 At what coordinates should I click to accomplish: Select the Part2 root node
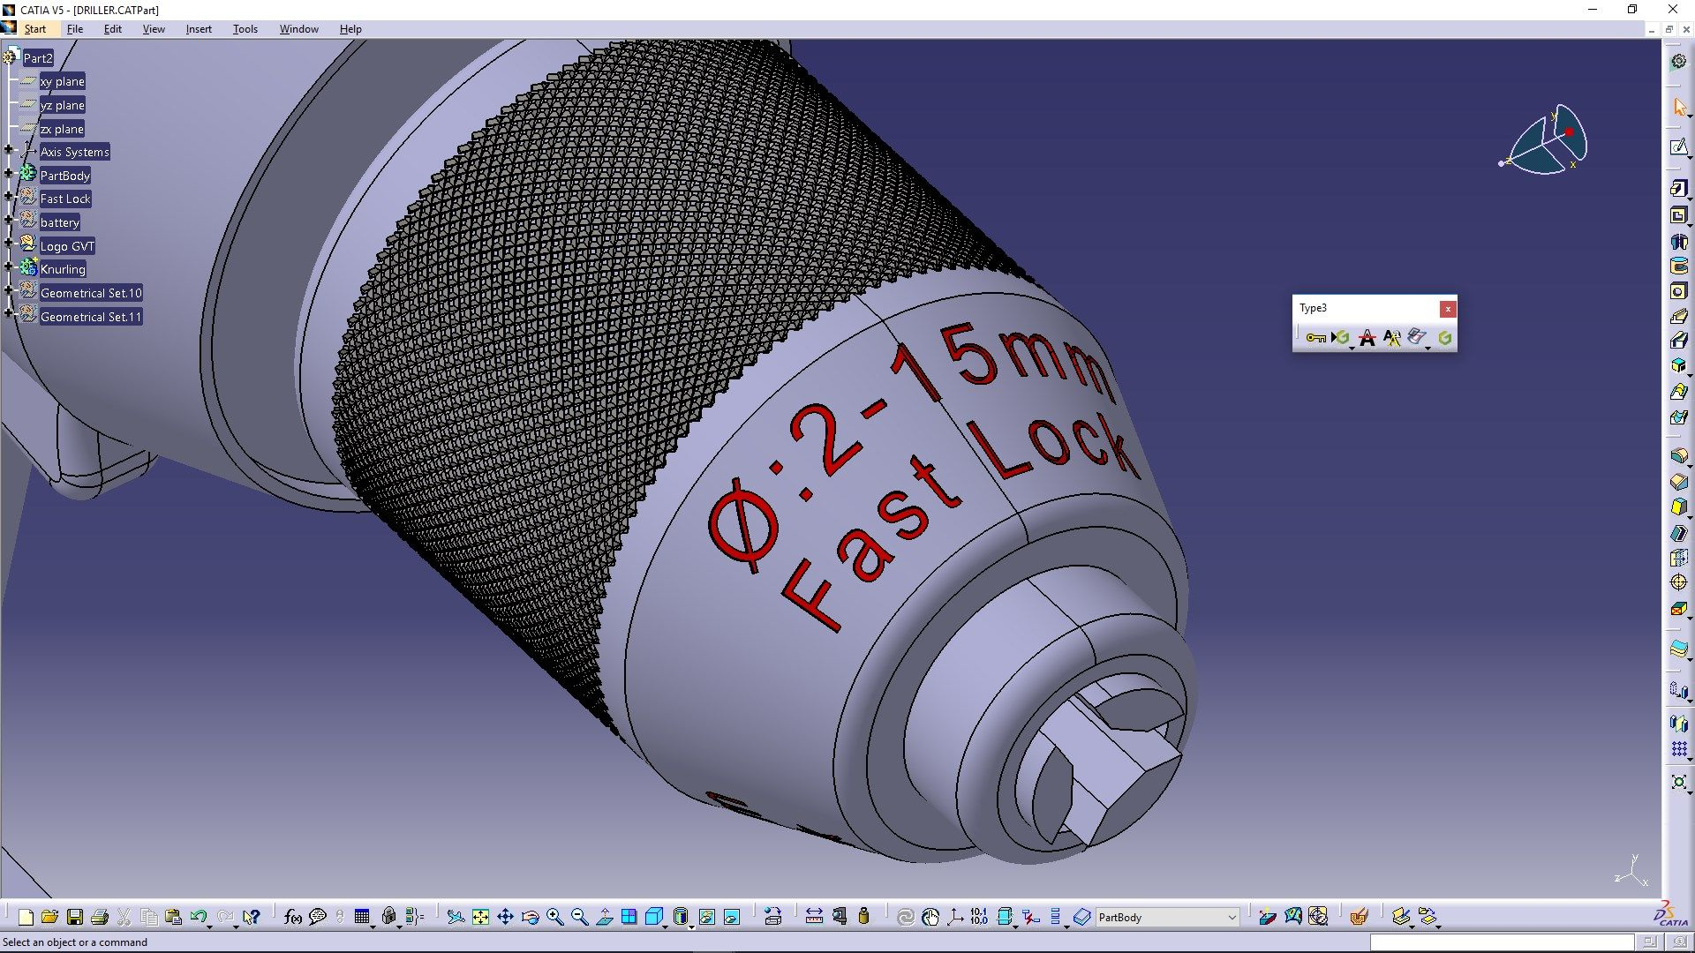(x=38, y=58)
